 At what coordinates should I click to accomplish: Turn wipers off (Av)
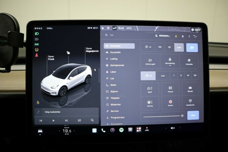[148, 76]
